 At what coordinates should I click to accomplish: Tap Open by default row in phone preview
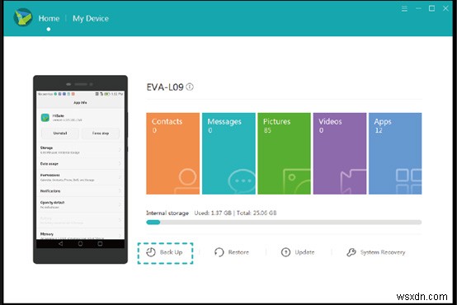coord(80,204)
